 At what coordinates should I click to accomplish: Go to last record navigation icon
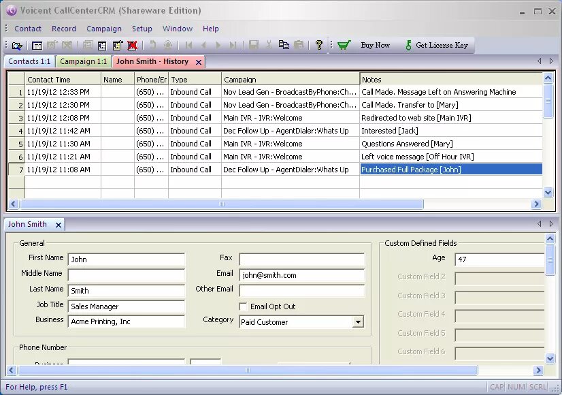233,45
